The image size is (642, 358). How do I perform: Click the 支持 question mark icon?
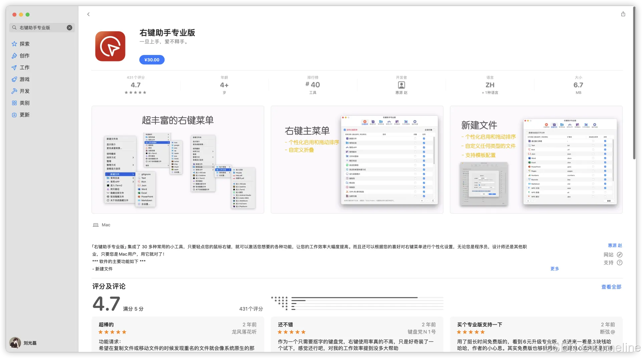click(x=620, y=263)
